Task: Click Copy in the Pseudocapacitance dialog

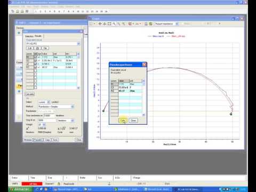Action: pyautogui.click(x=123, y=121)
